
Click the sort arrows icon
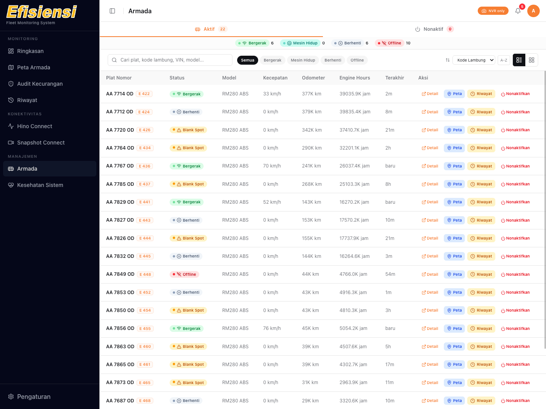click(x=448, y=60)
